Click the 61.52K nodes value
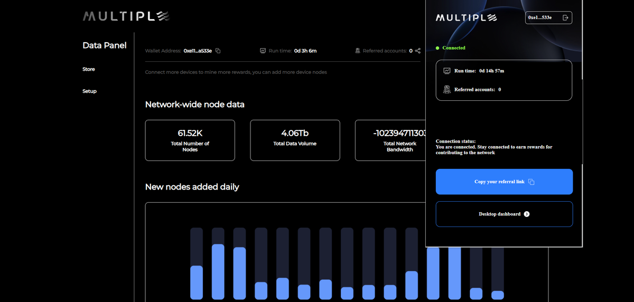This screenshot has height=302, width=634. click(190, 133)
